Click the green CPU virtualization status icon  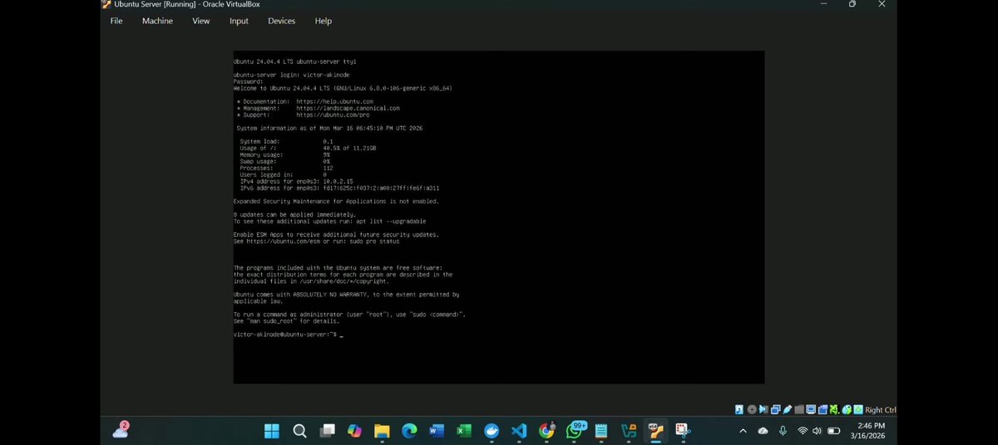point(834,409)
